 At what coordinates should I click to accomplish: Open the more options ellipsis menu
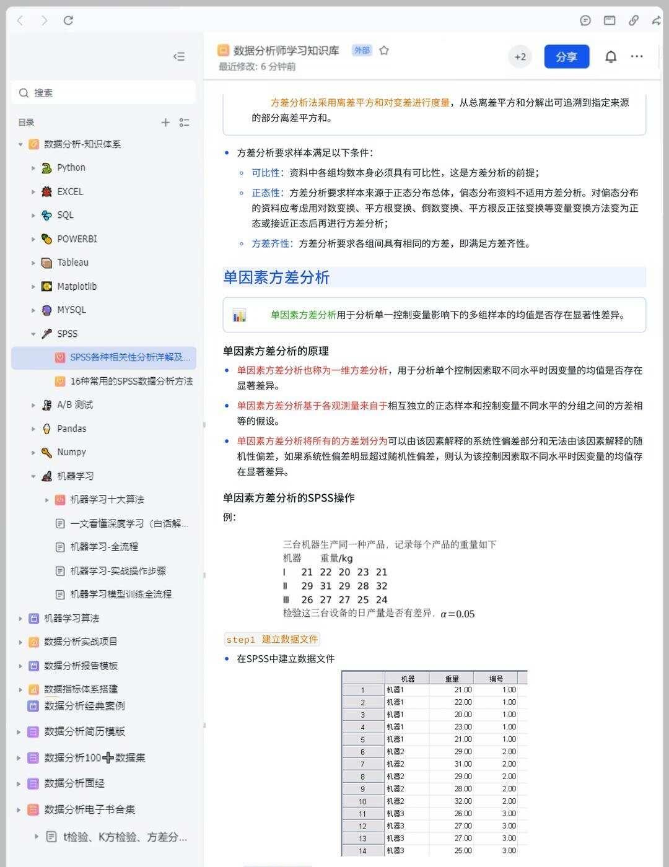[637, 56]
